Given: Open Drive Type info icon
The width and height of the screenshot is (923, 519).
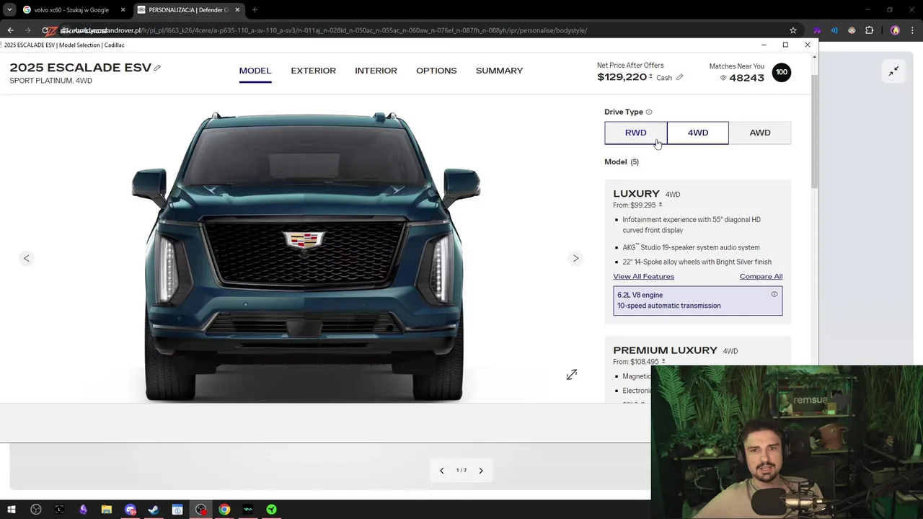Looking at the screenshot, I should 649,112.
